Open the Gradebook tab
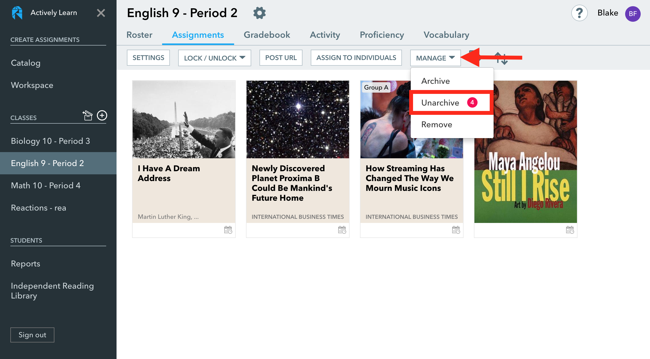 267,35
